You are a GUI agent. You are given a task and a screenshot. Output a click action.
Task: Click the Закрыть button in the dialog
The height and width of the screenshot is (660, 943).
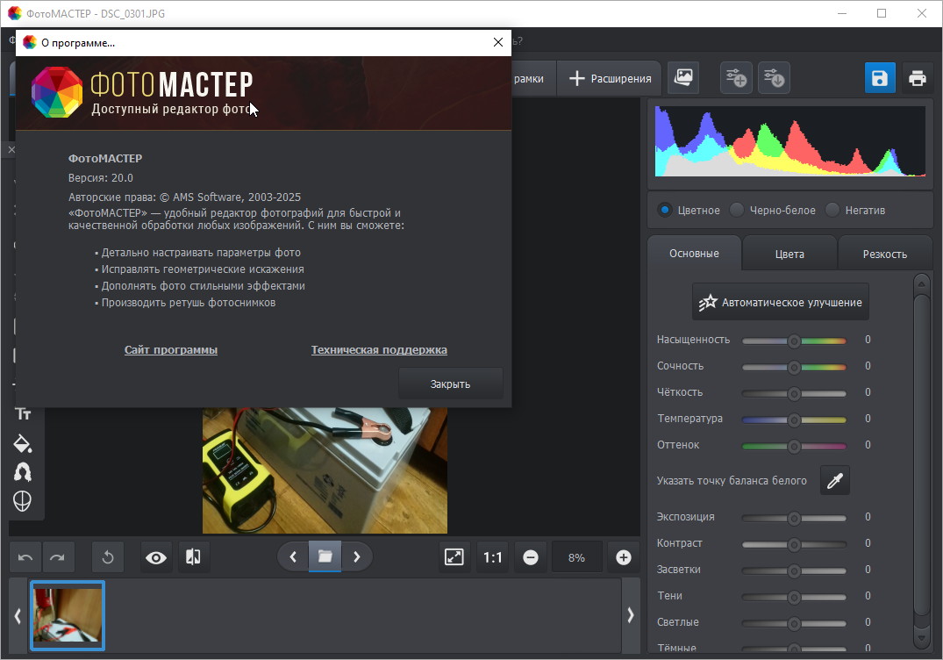451,384
